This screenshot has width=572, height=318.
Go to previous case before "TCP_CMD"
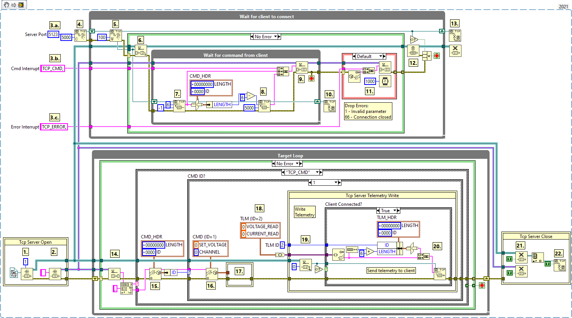284,172
